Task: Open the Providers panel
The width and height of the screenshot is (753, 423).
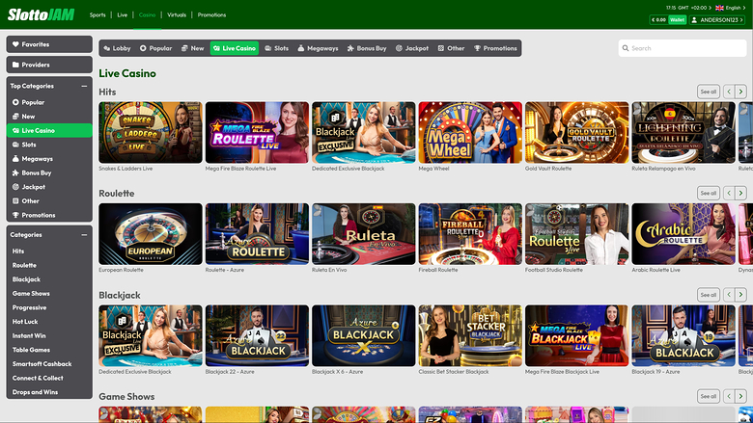Action: pos(49,65)
